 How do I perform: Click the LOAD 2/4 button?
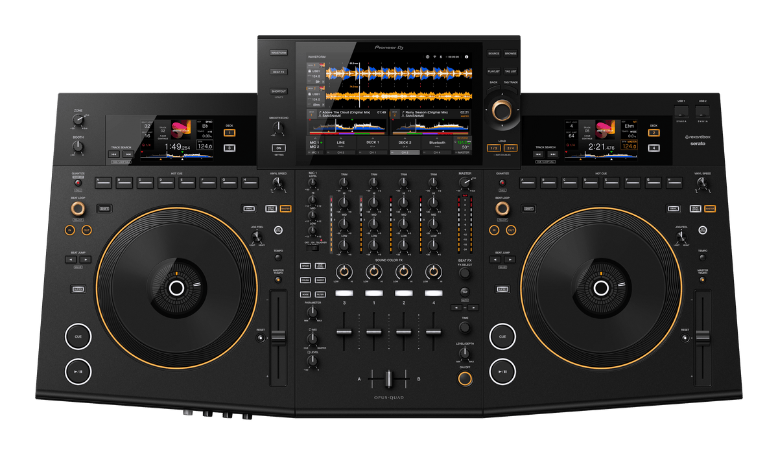[511, 148]
